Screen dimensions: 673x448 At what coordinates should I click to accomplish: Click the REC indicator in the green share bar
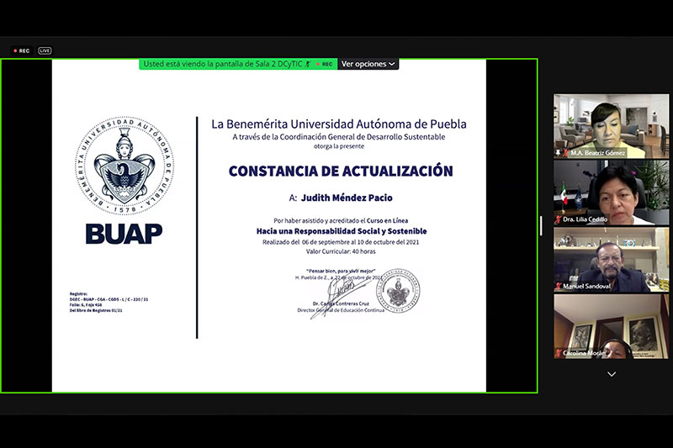click(324, 64)
